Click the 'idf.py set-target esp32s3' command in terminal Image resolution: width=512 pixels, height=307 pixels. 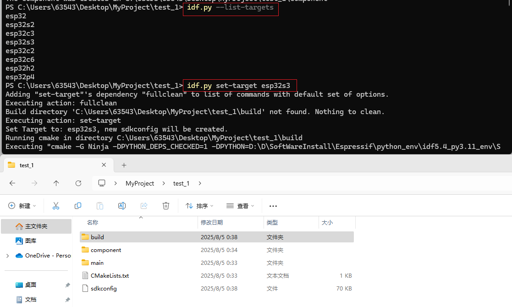238,86
